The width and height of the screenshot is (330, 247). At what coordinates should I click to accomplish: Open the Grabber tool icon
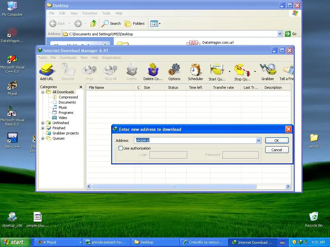click(x=268, y=72)
